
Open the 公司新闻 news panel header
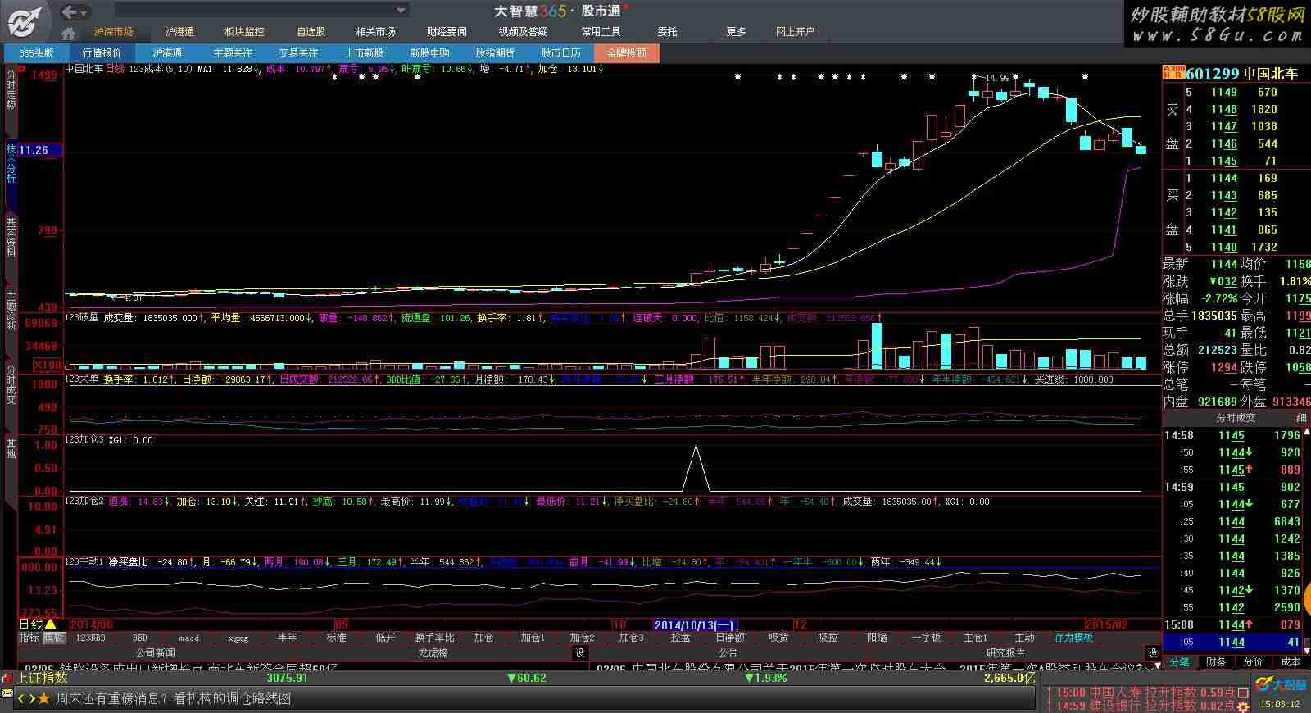click(155, 653)
